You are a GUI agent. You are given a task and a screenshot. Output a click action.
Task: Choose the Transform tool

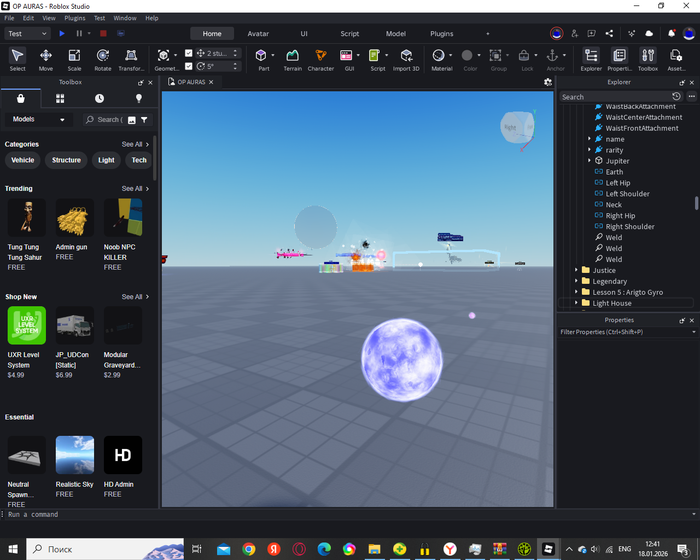click(131, 60)
